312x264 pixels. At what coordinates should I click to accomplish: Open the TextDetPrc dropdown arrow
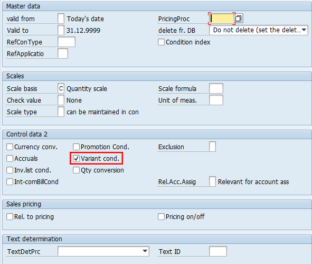[145, 251]
